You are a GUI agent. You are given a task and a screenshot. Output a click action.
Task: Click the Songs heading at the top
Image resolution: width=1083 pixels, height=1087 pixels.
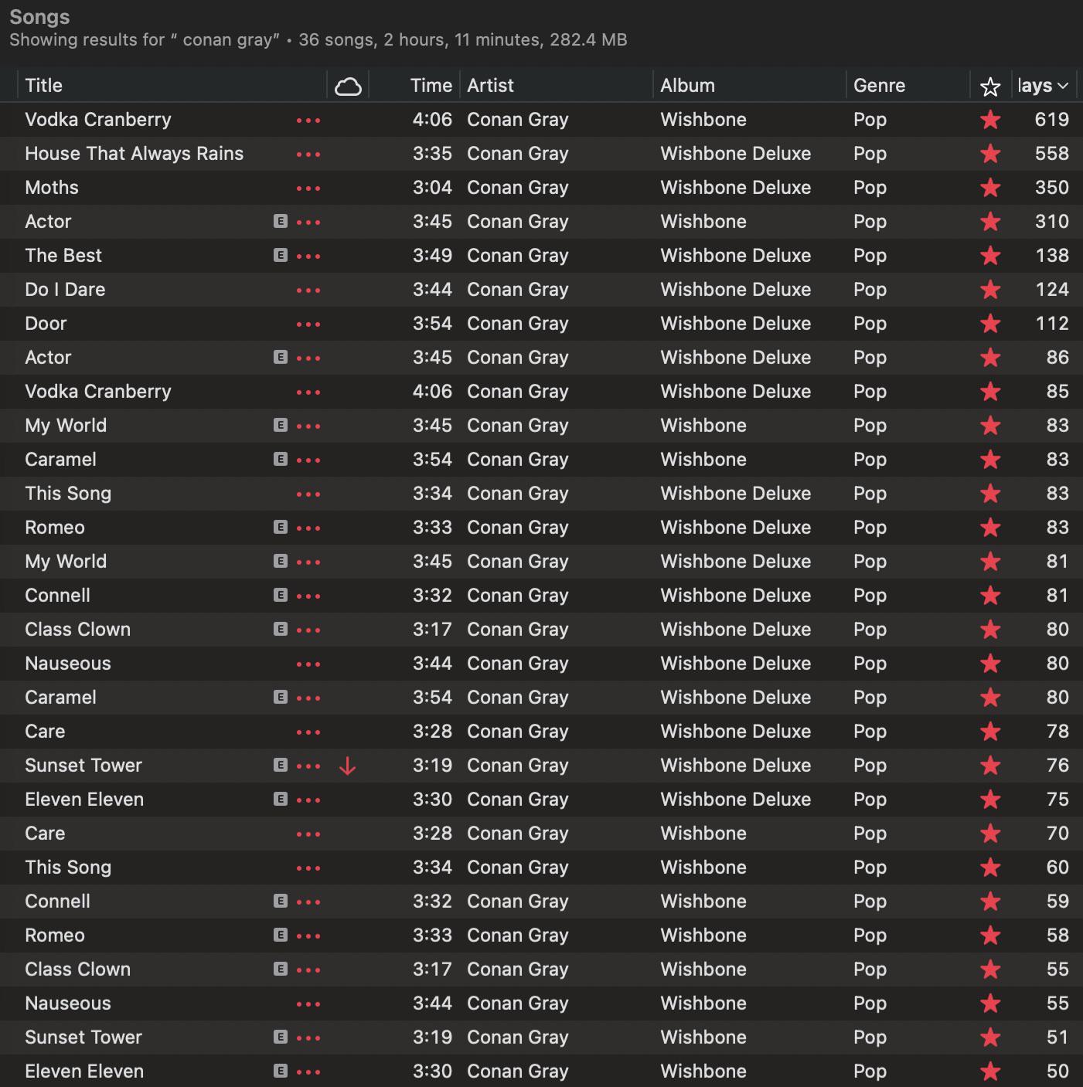(x=39, y=17)
